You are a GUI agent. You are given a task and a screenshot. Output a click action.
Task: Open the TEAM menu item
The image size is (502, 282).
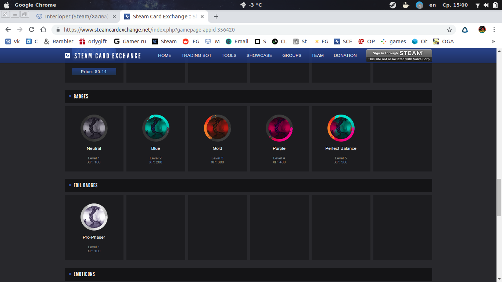tap(318, 55)
